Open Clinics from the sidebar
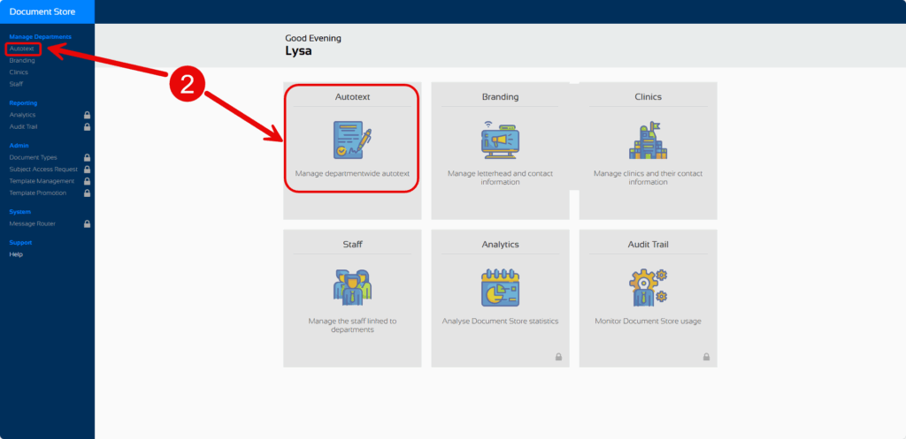 coord(19,72)
